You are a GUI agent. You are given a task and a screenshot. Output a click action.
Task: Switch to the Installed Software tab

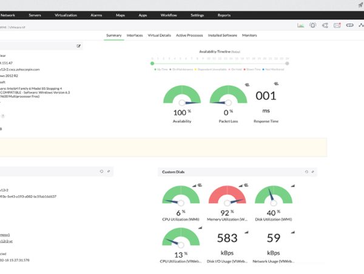click(x=223, y=35)
